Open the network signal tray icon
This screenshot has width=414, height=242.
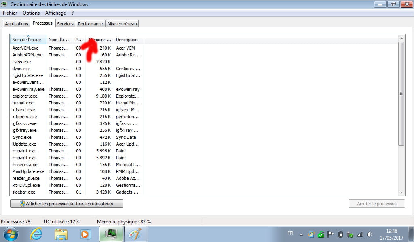359,234
